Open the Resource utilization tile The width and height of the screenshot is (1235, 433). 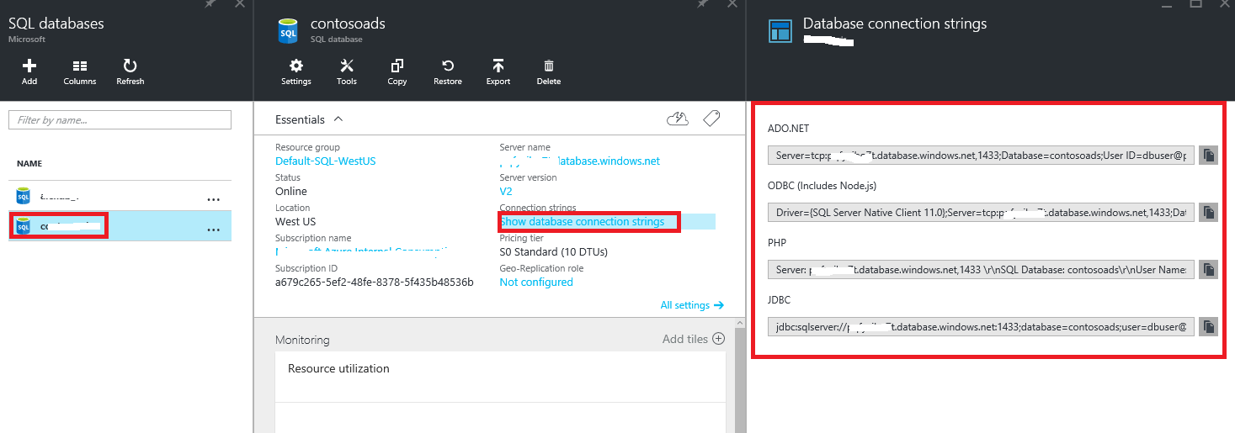tap(500, 392)
